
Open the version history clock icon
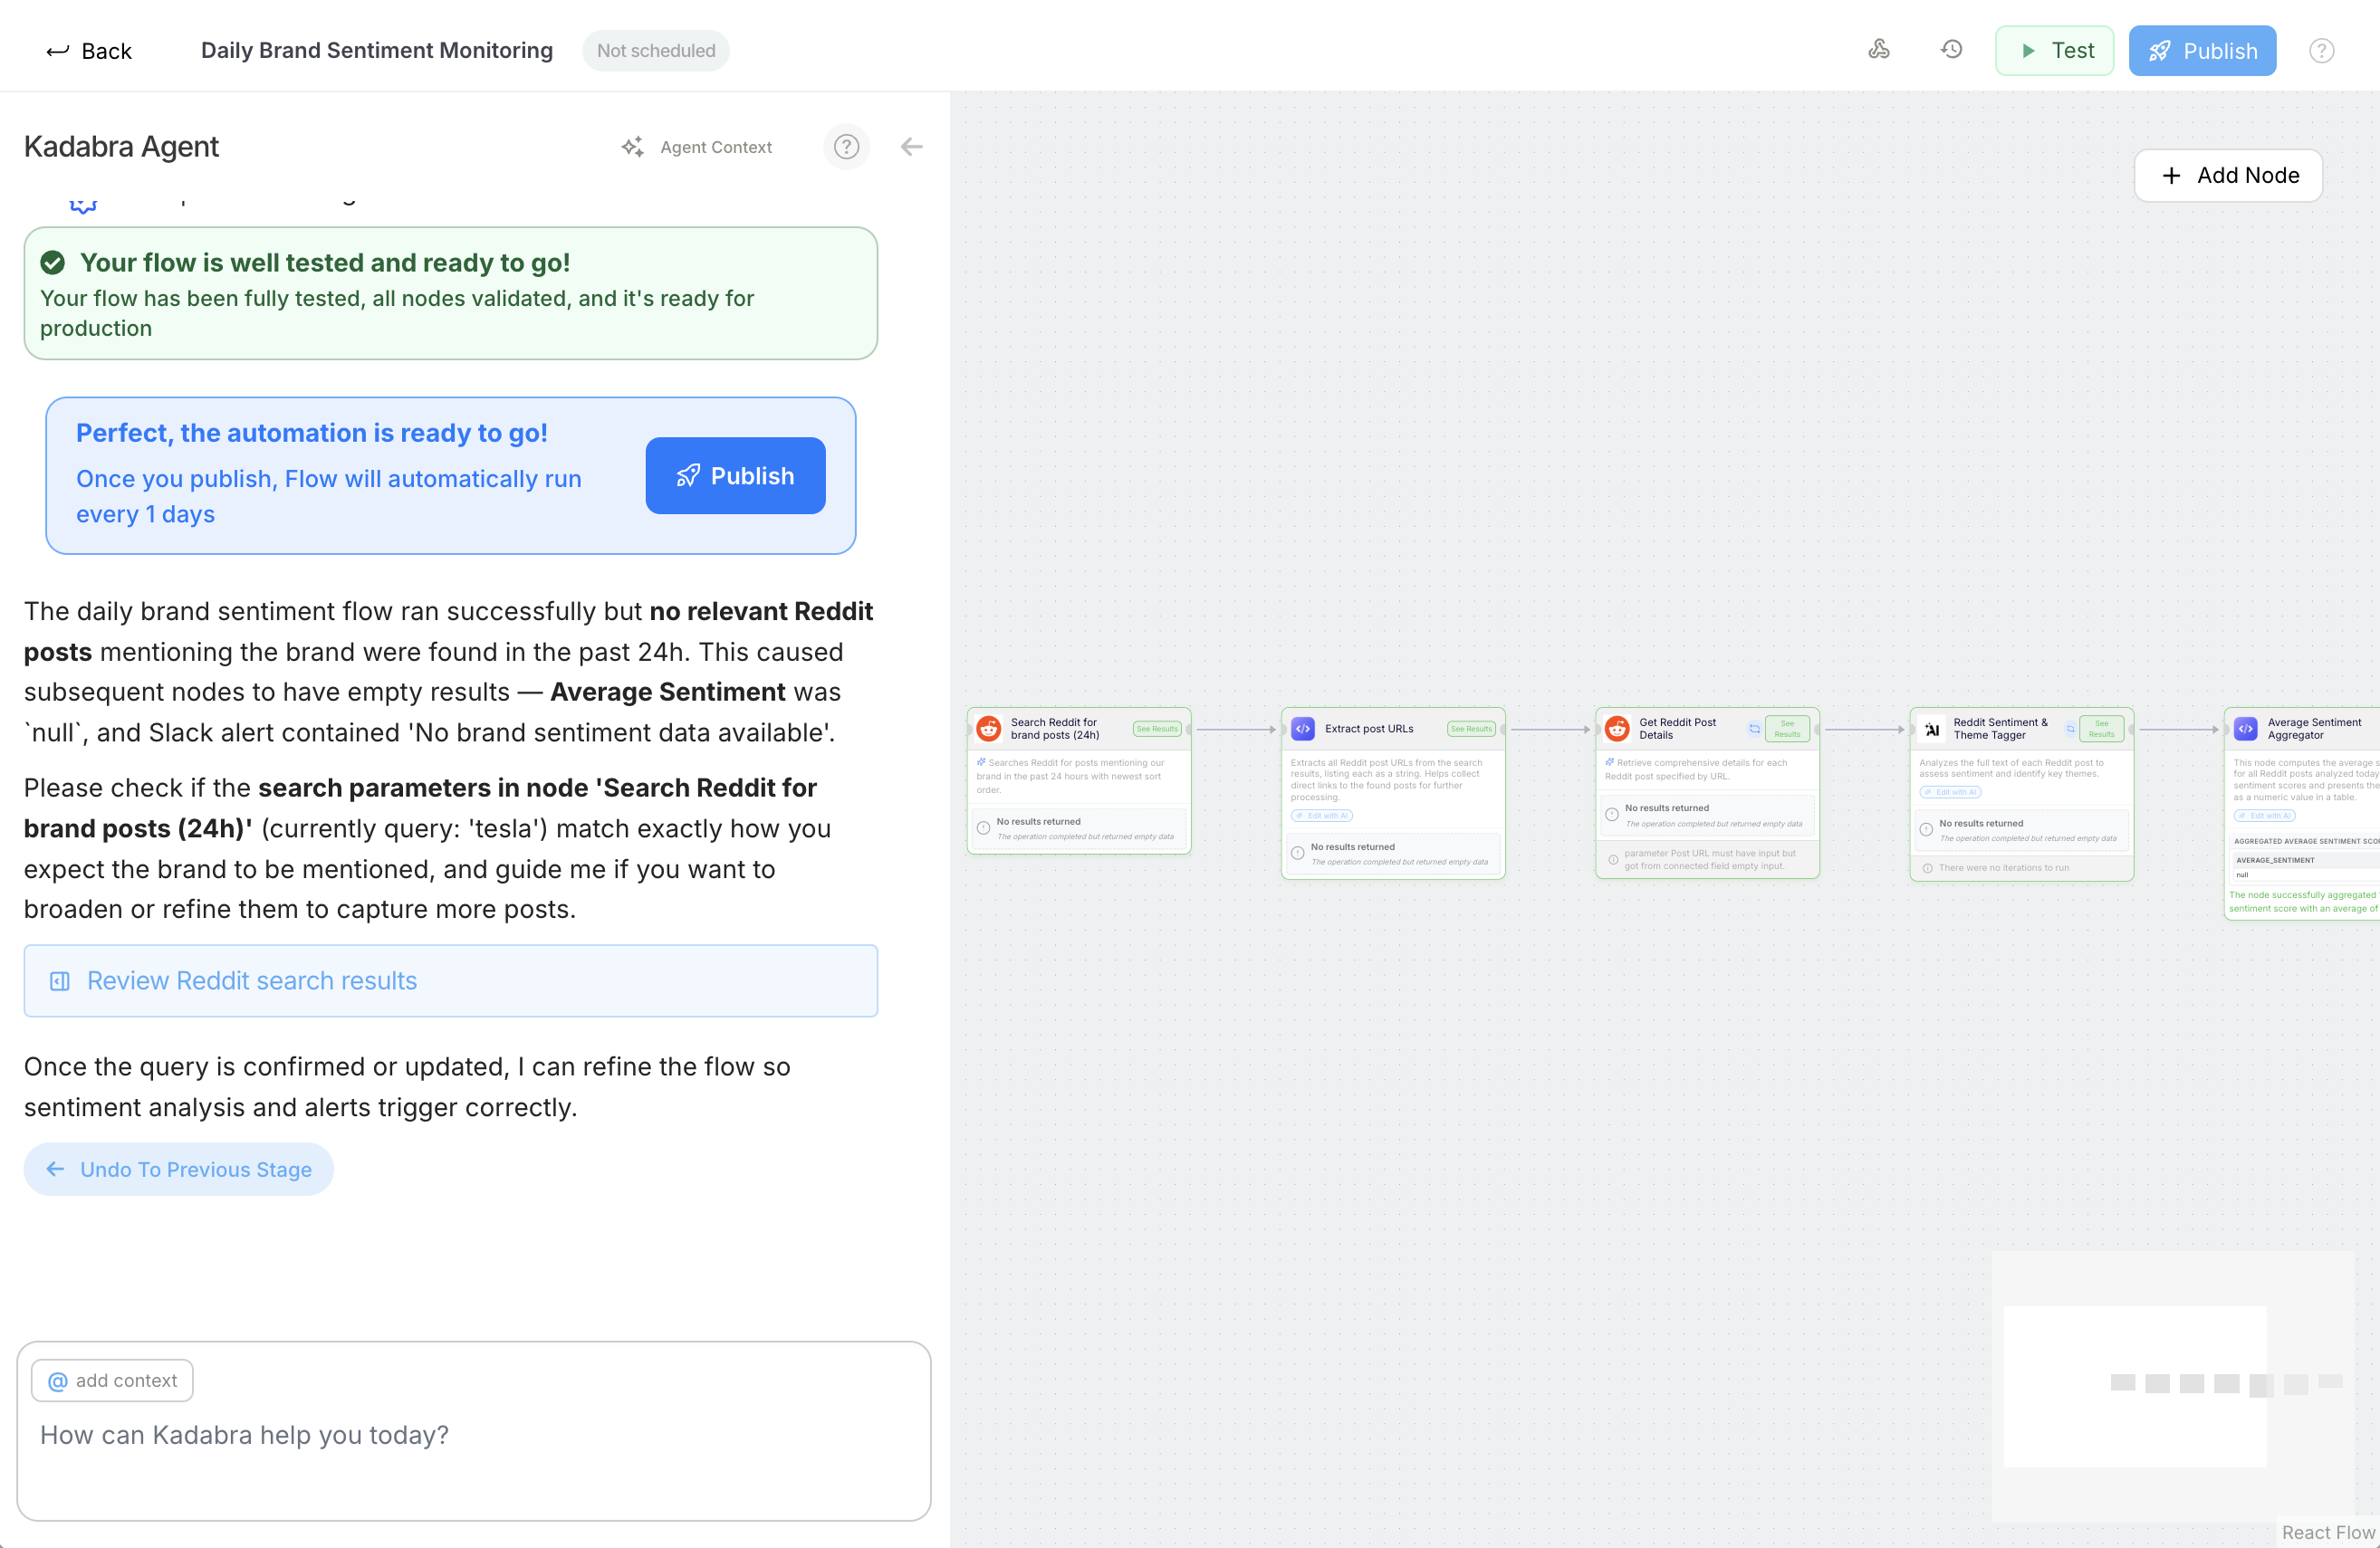pos(1951,50)
